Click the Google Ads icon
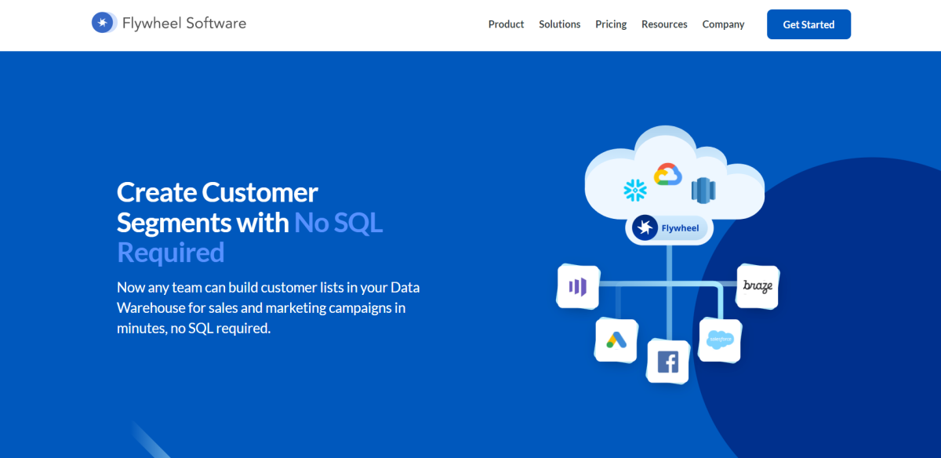 point(616,341)
